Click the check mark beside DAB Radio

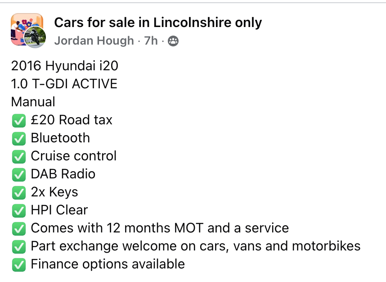tap(18, 174)
